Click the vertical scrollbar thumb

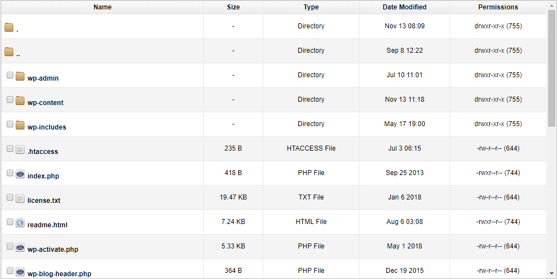point(551,67)
